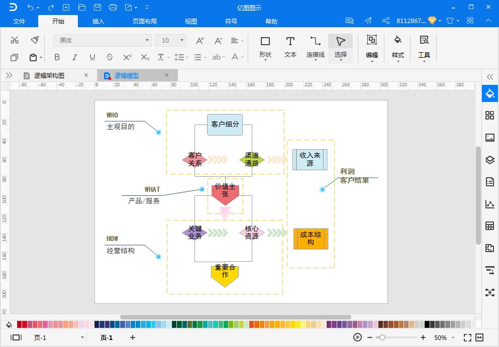Open the font size dropdown showing 10

(x=181, y=40)
